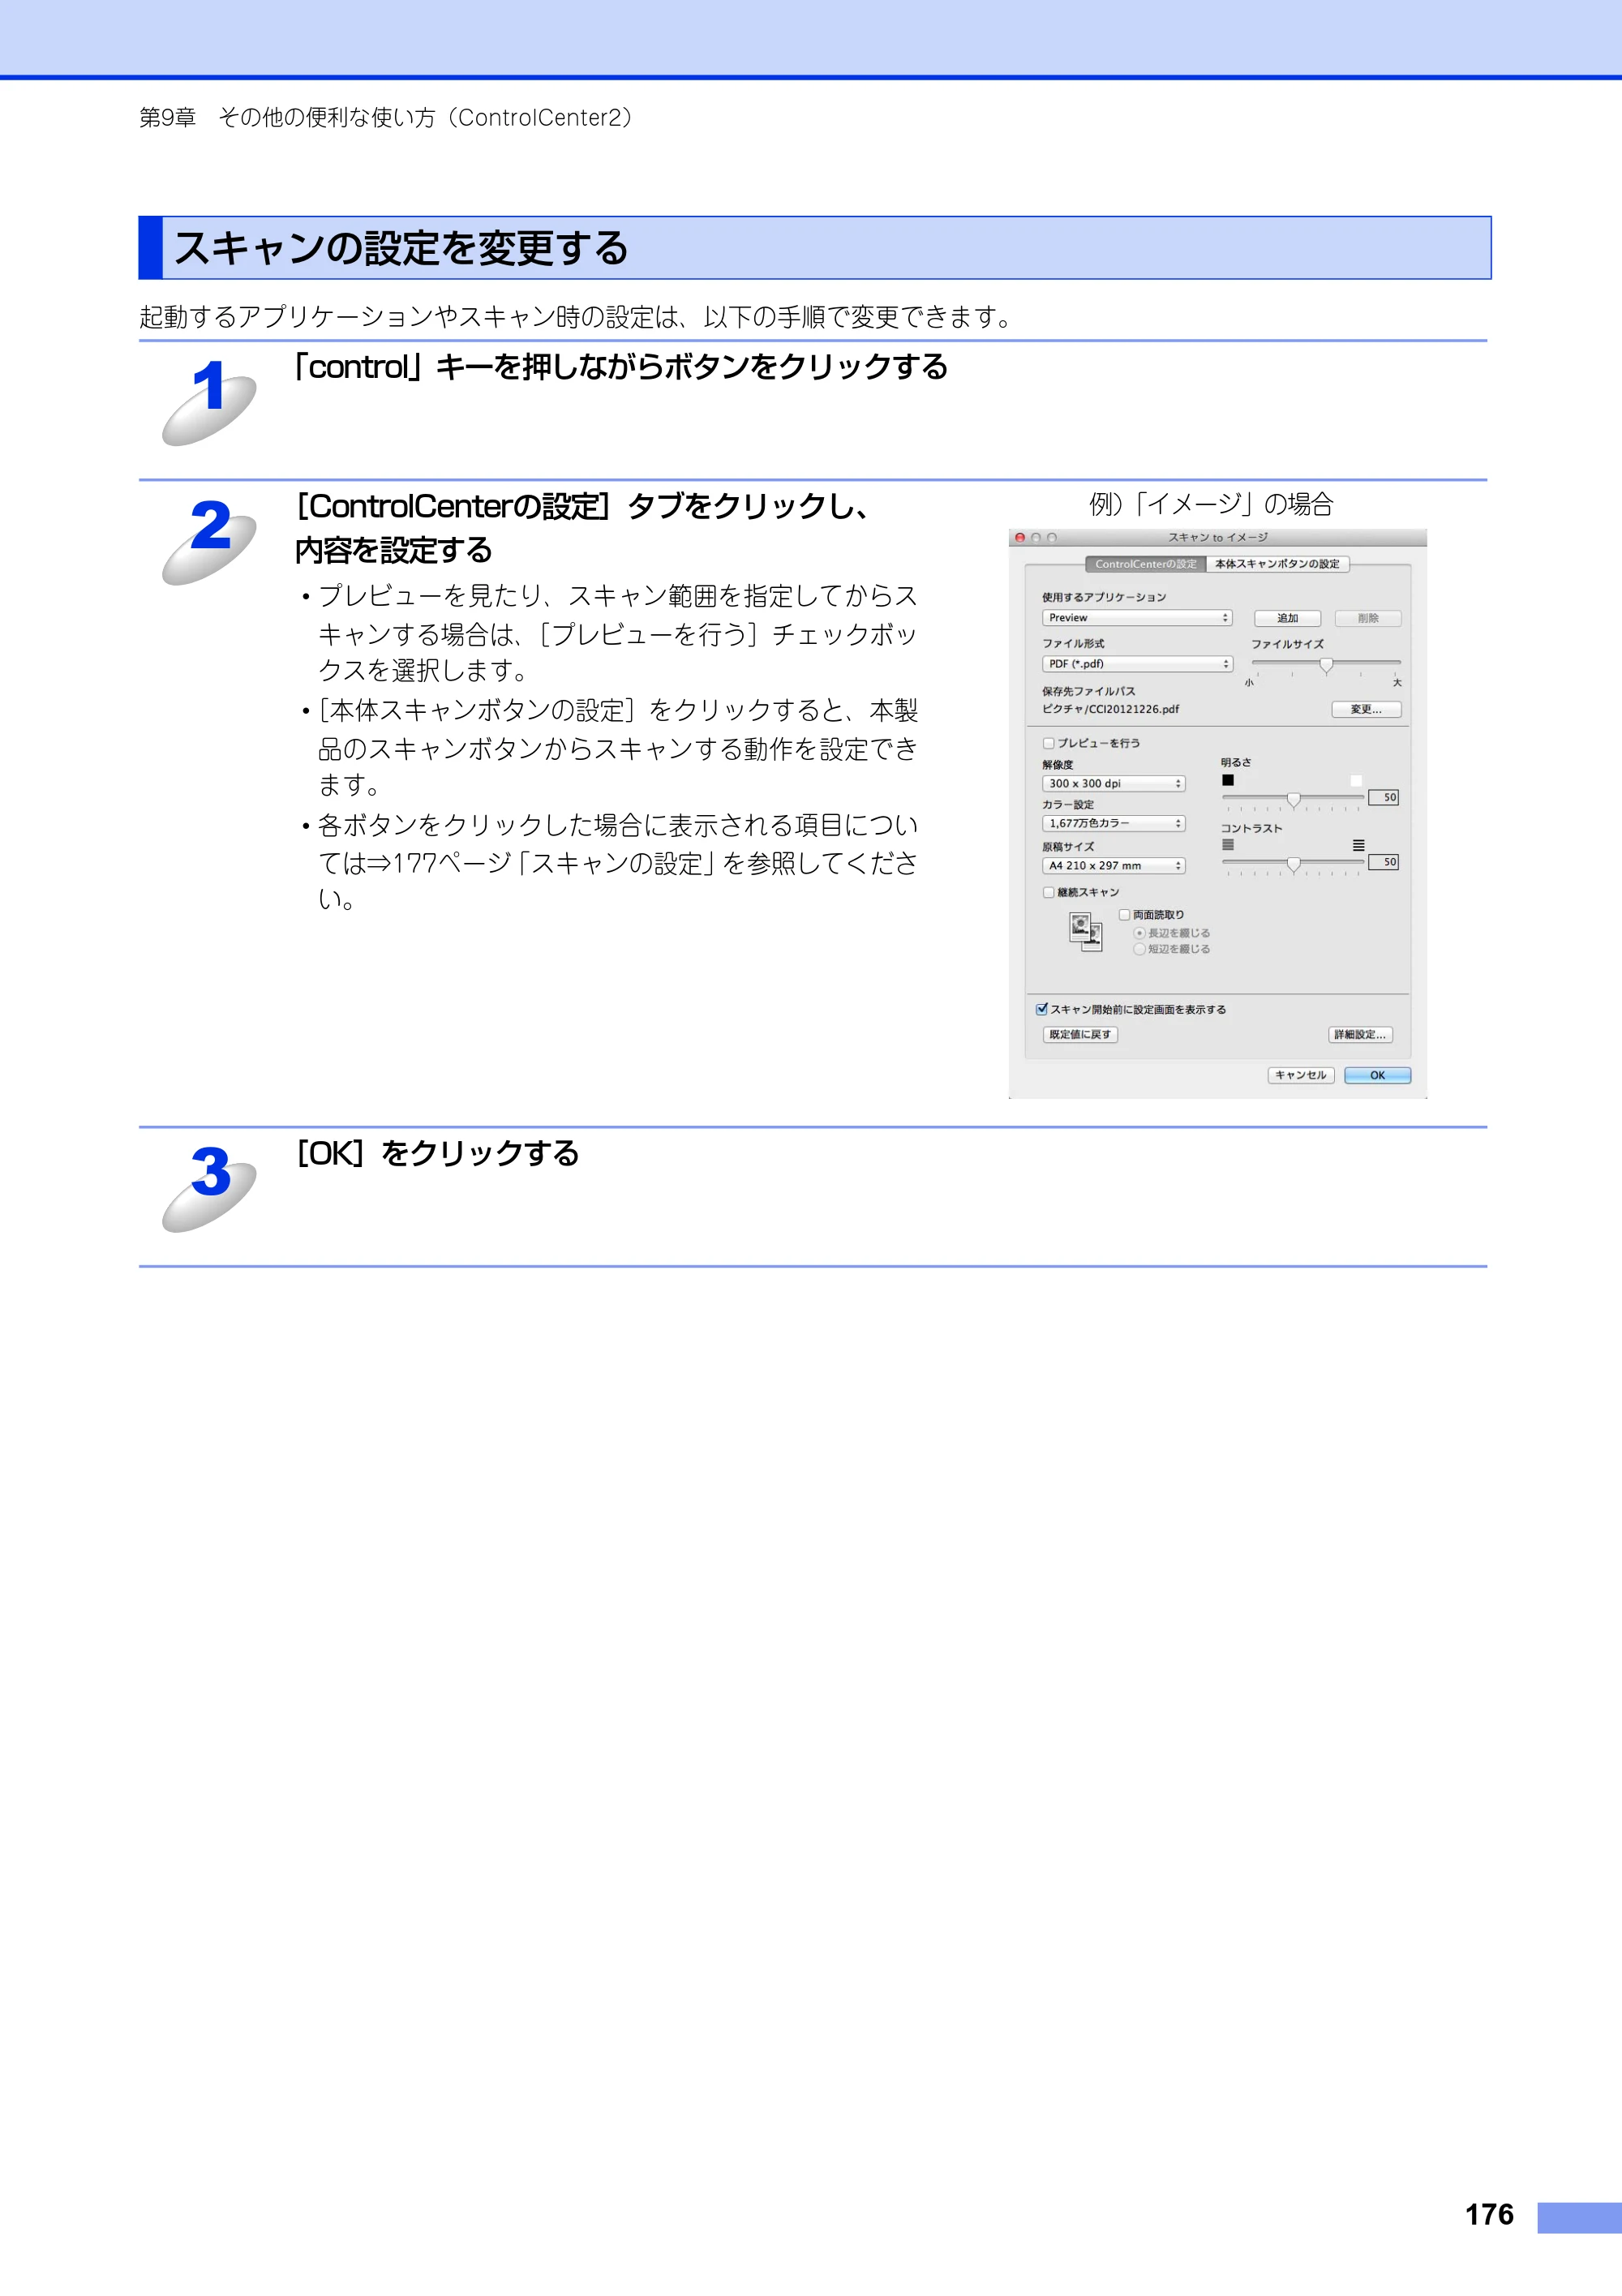Click the 明るさ brightness slider handle
Viewport: 1622px width, 2296px height.
pyautogui.click(x=1294, y=800)
